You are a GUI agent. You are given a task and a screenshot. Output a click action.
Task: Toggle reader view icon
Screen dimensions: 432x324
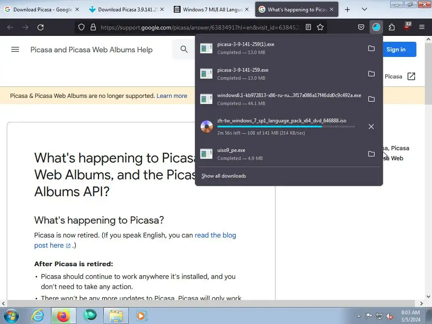click(308, 27)
